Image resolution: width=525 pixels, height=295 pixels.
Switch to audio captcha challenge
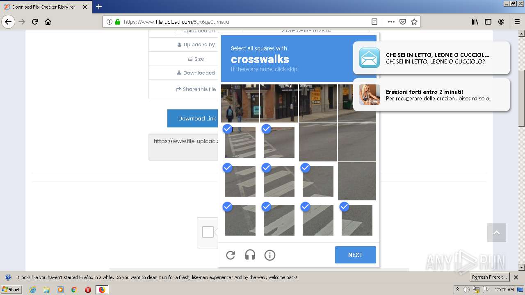click(250, 255)
